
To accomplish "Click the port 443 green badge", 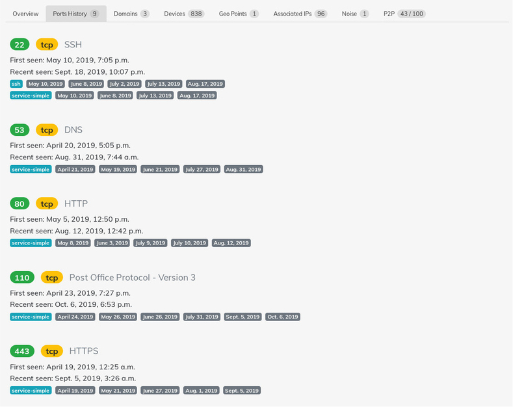I will pyautogui.click(x=22, y=351).
